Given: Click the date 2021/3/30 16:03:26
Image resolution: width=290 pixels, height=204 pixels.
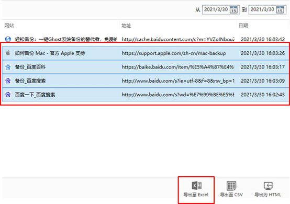Looking at the screenshot, I should point(263,53).
